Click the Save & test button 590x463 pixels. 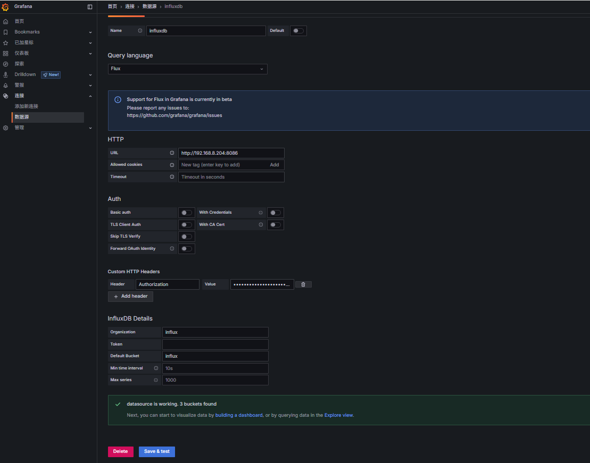click(x=156, y=451)
